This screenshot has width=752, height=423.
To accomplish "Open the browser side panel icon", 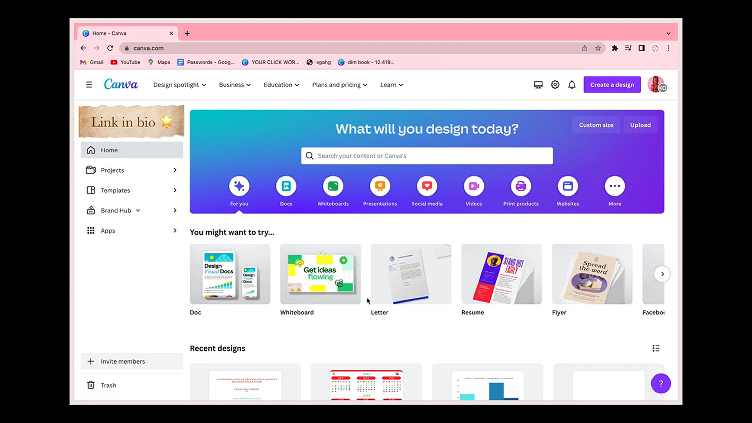I will (642, 48).
